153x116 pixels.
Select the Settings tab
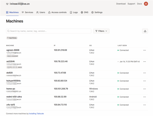pyautogui.click(x=97, y=12)
